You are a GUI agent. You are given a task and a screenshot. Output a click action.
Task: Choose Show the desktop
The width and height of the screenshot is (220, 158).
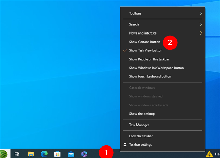pos(162,114)
